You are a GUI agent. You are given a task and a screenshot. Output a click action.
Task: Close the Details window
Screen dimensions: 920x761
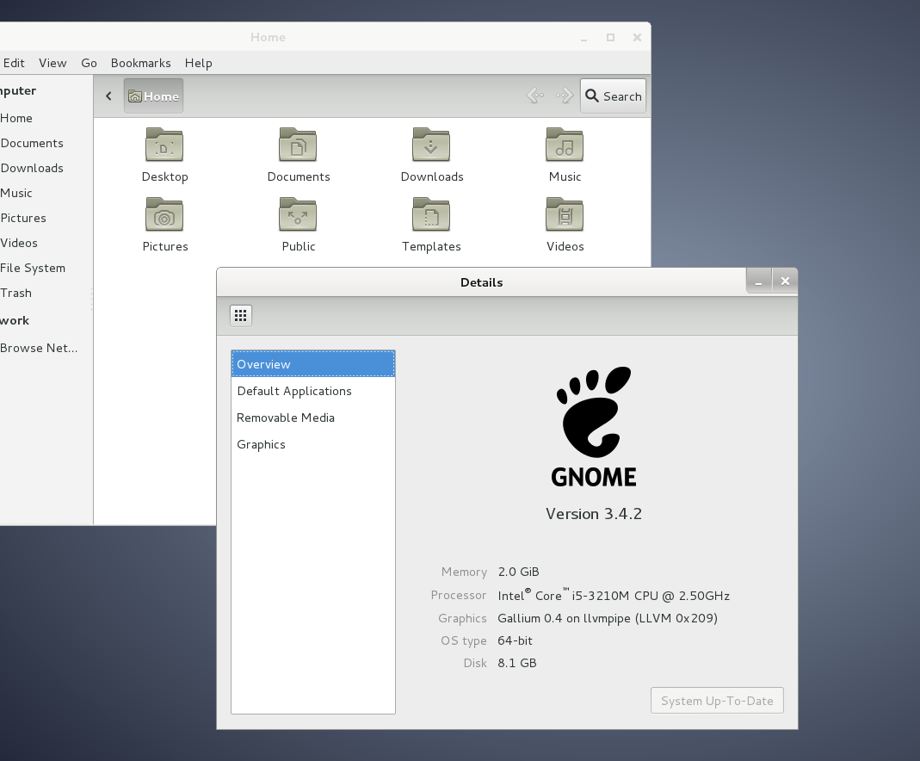[x=785, y=281]
